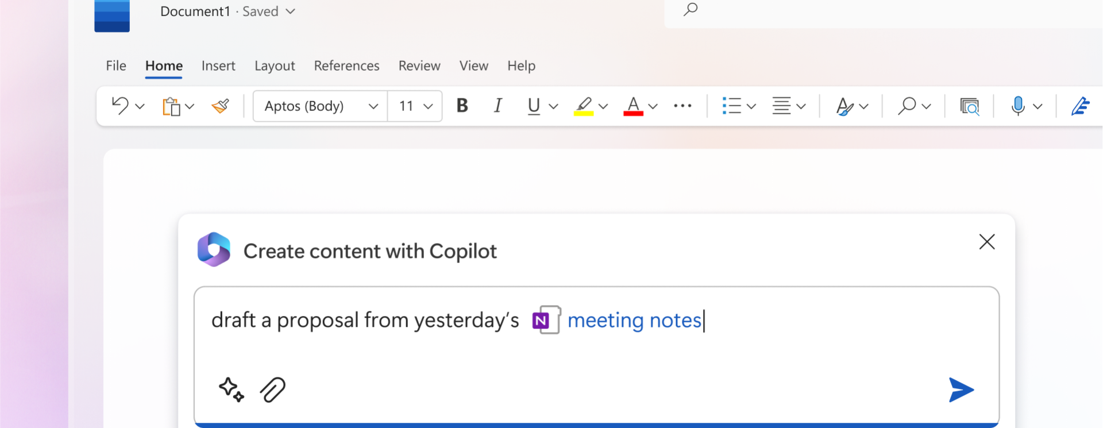Click the OneNote file icon

coord(546,320)
